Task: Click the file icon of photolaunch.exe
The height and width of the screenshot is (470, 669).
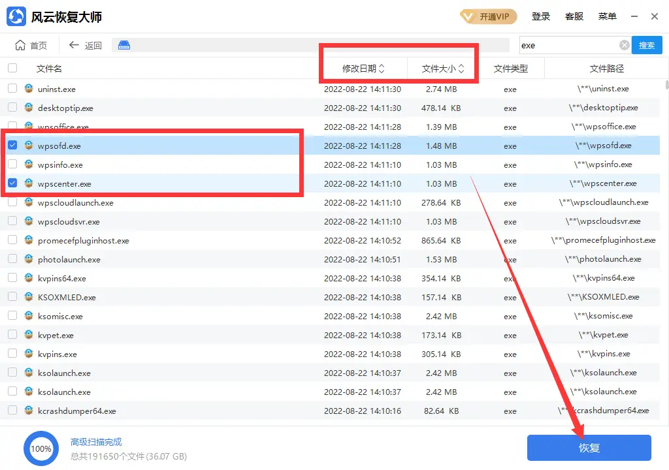Action: tap(29, 259)
